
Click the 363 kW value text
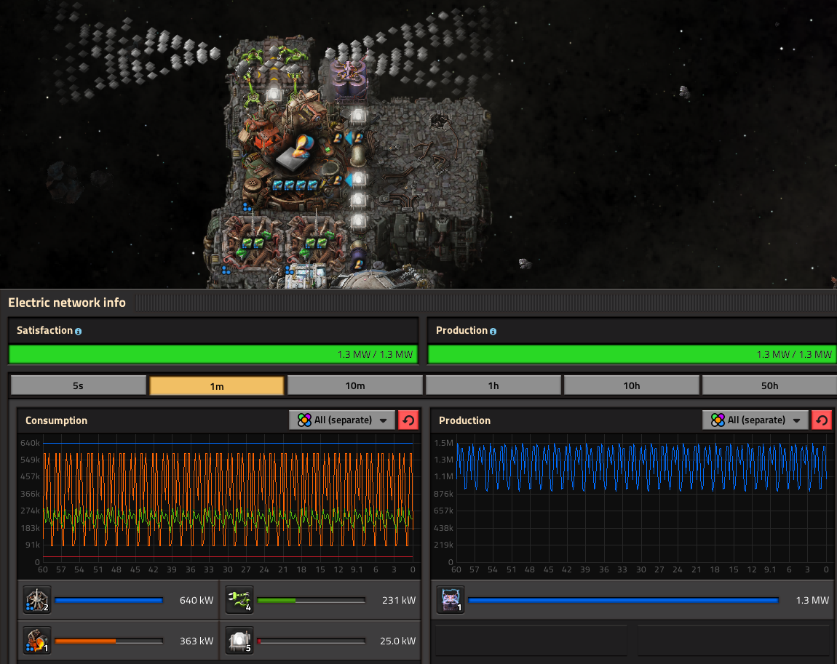[197, 641]
